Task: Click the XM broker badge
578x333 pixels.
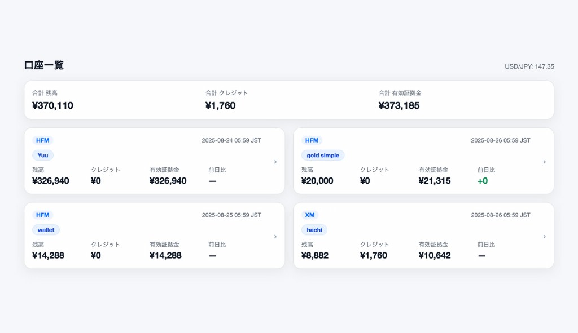Action: pyautogui.click(x=310, y=215)
